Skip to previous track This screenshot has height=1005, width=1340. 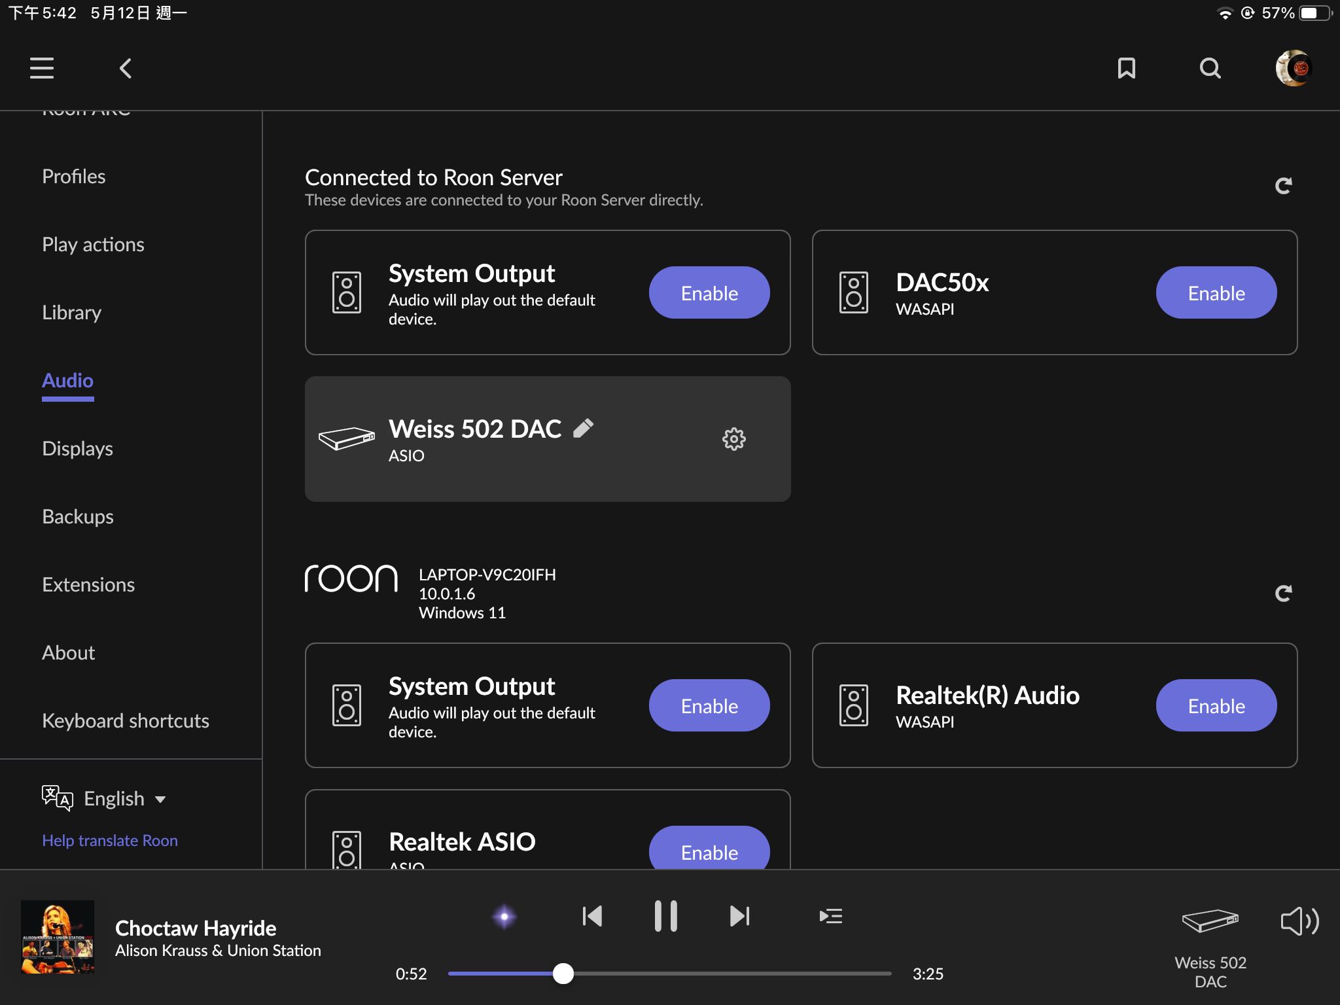click(592, 916)
